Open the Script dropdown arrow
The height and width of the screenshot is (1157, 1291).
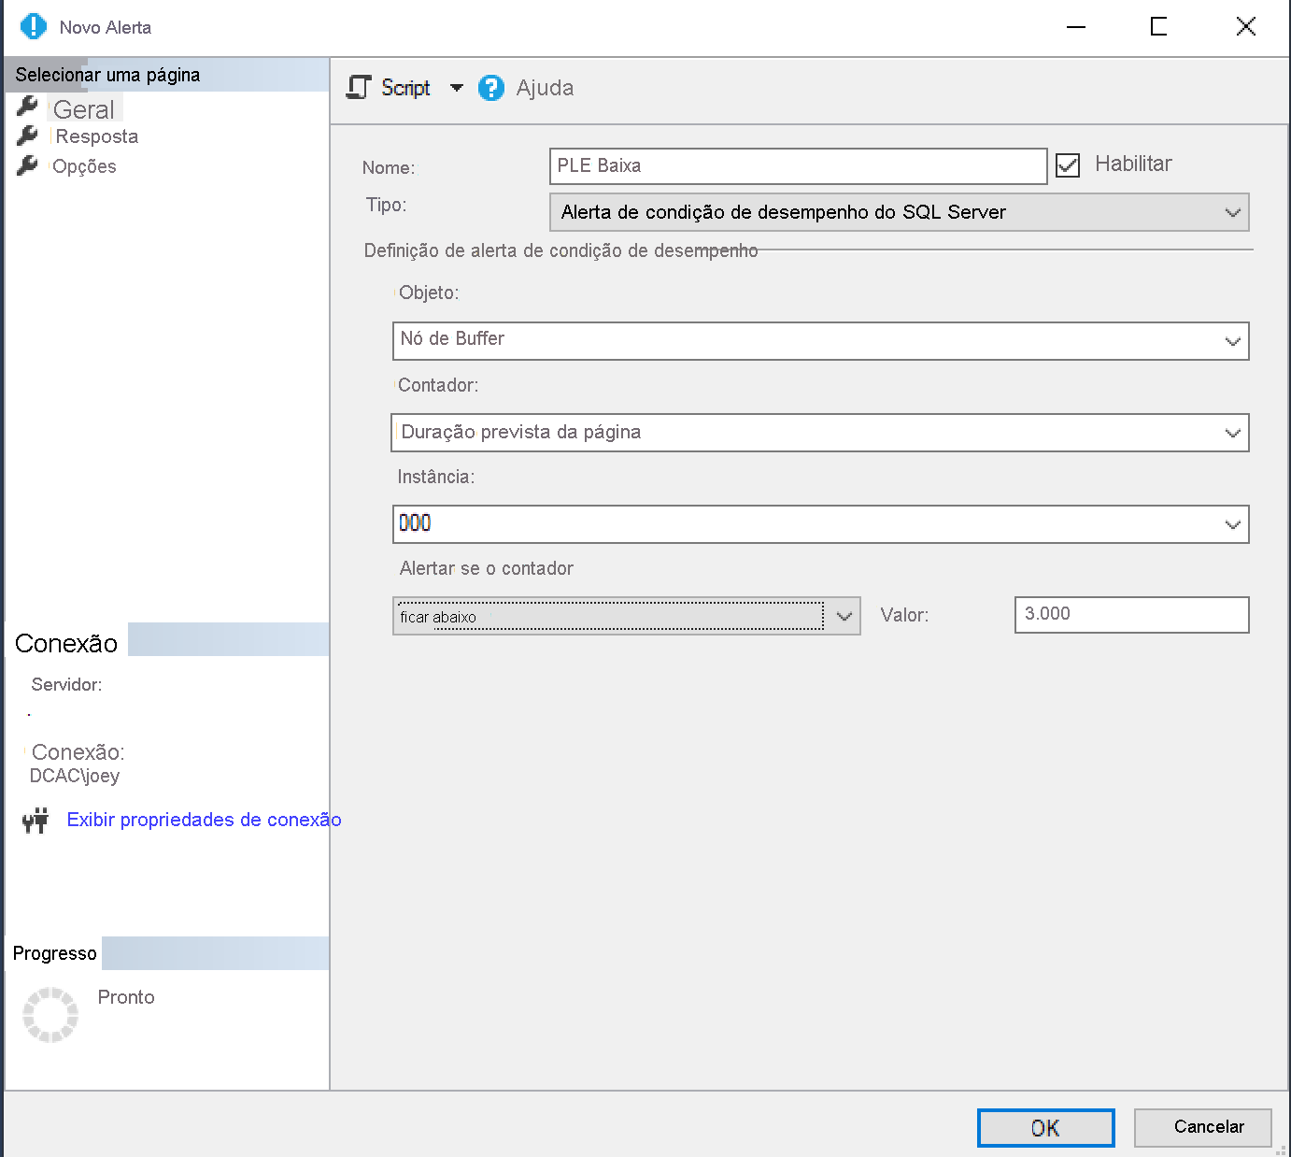pyautogui.click(x=456, y=88)
